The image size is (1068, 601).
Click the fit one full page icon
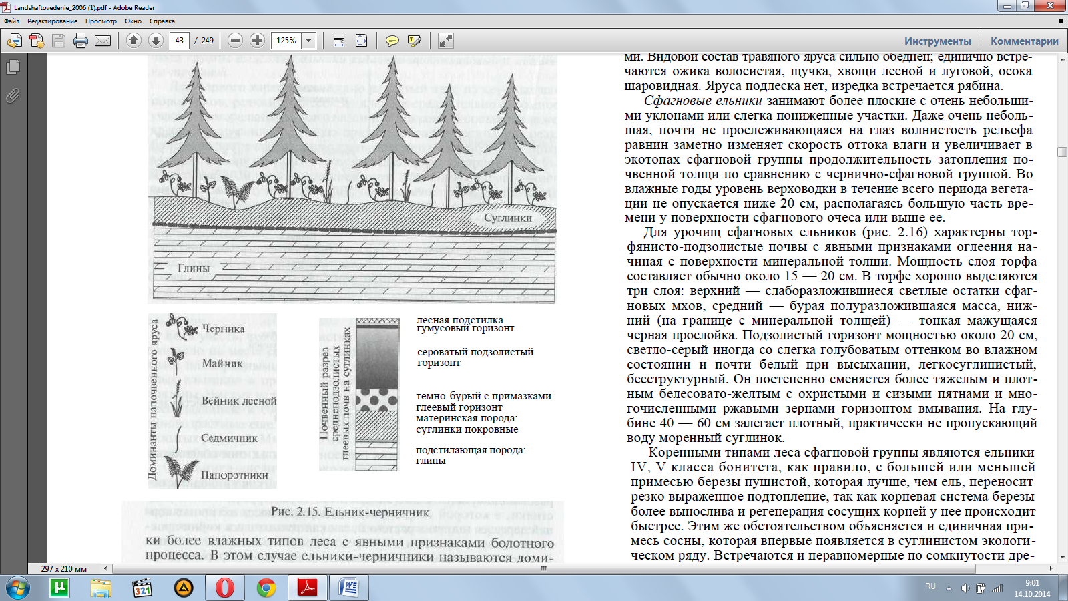coord(361,41)
